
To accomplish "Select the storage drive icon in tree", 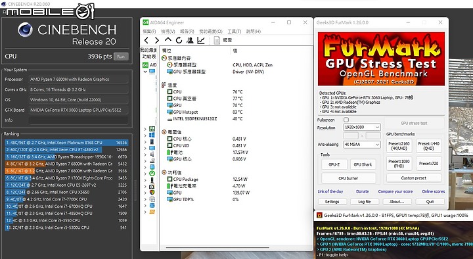I will tap(152, 160).
